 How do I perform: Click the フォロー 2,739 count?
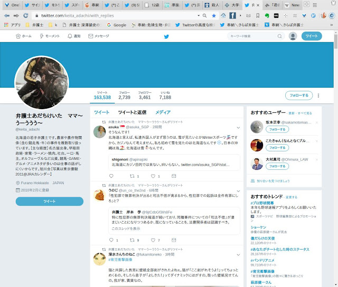pos(125,95)
